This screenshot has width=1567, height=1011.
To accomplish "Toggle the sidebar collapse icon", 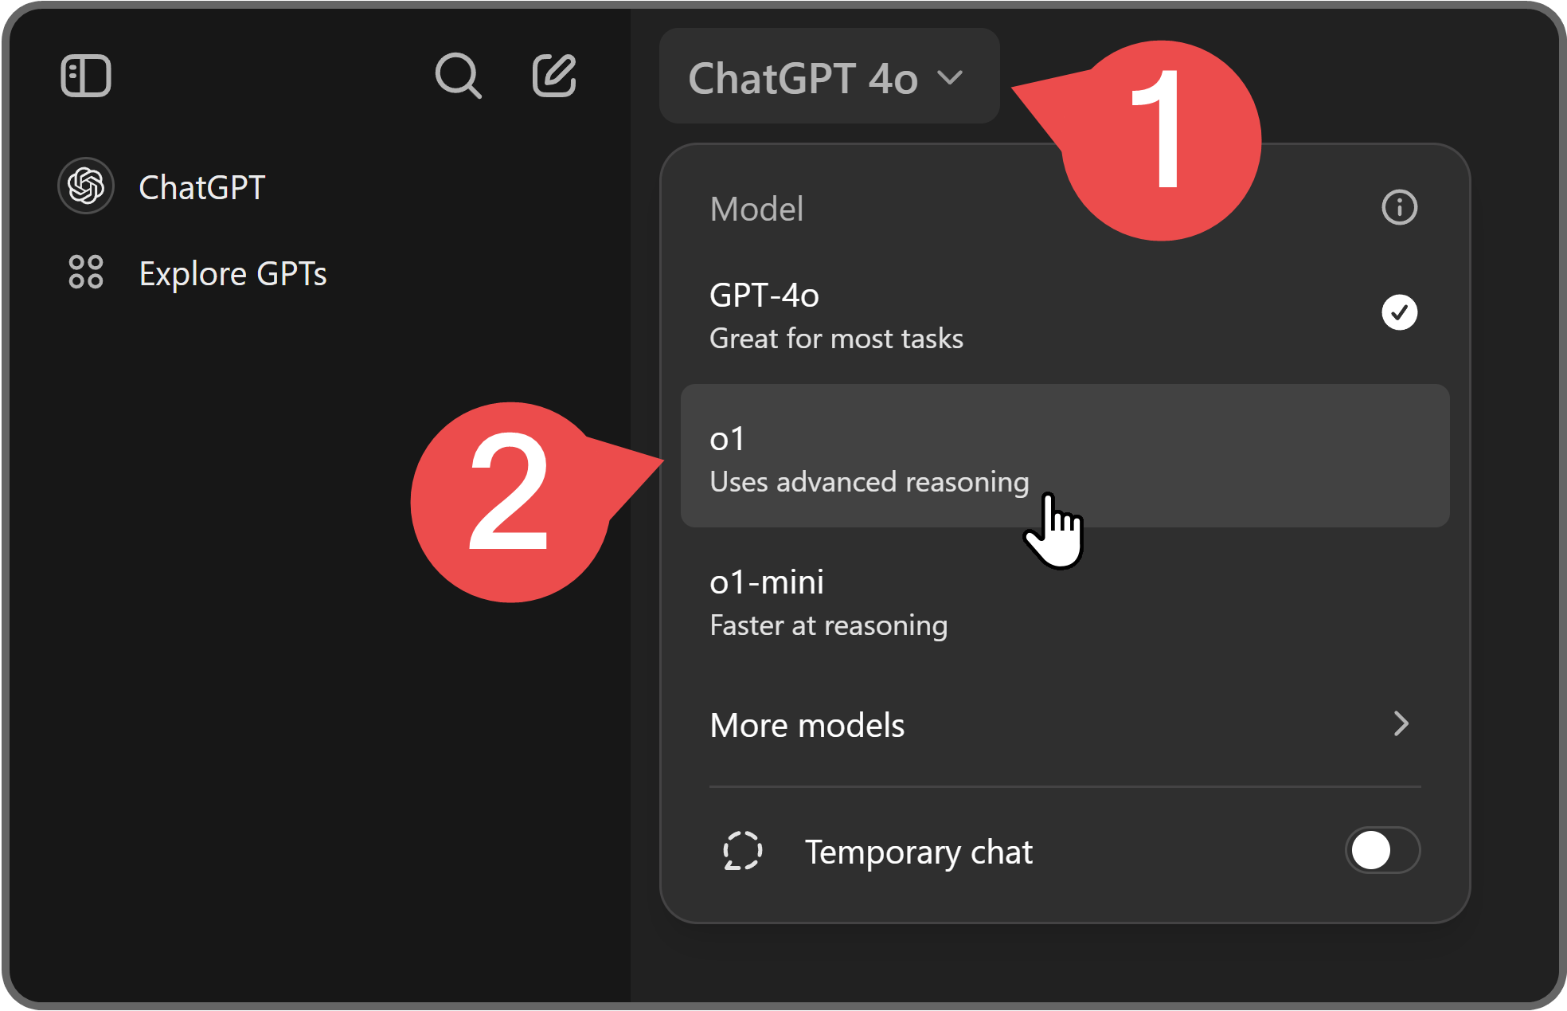I will click(86, 75).
